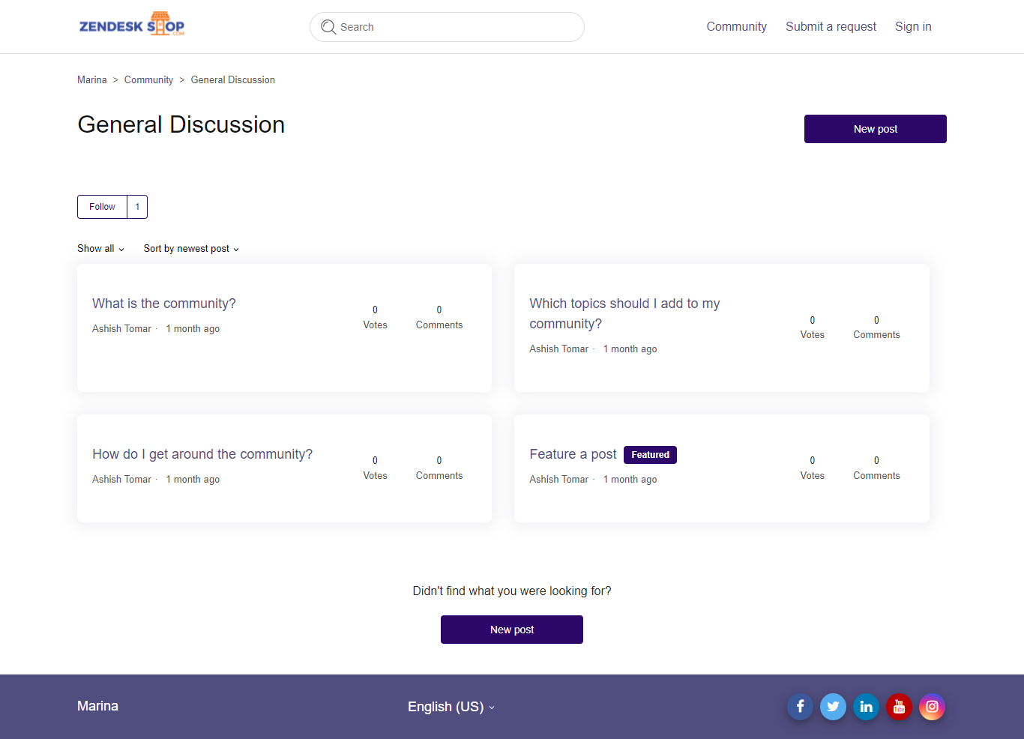This screenshot has height=739, width=1024.
Task: Click Sign in link
Action: pyautogui.click(x=912, y=27)
